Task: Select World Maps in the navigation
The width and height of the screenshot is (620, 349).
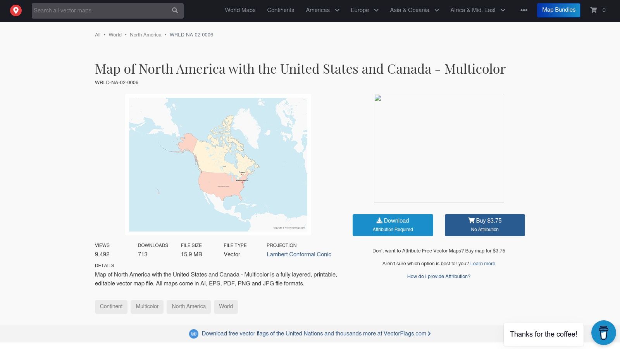Action: [240, 10]
